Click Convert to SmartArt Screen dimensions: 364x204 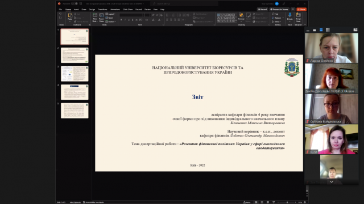(x=203, y=22)
